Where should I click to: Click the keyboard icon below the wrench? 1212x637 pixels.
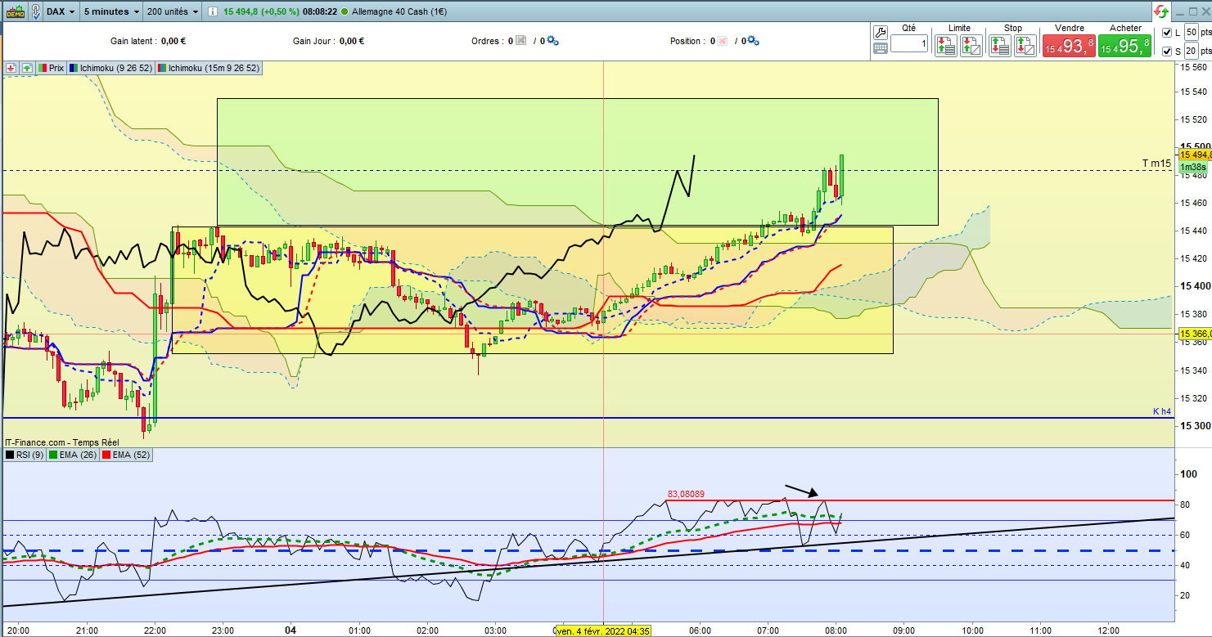pyautogui.click(x=881, y=48)
